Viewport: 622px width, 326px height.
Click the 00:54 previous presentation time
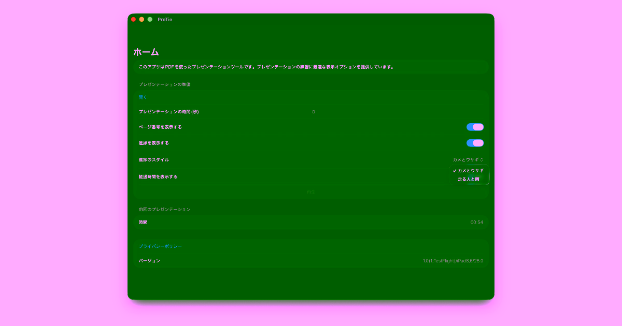click(x=476, y=223)
